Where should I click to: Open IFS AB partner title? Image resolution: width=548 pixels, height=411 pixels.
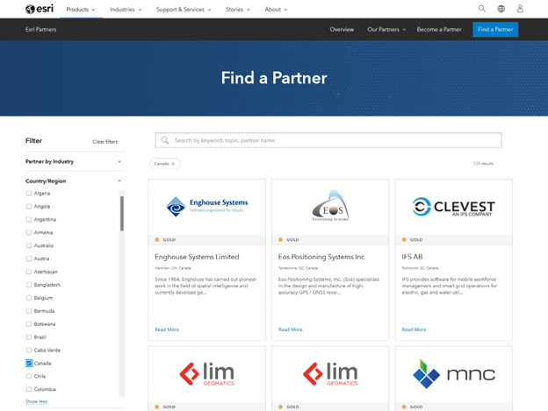[412, 257]
